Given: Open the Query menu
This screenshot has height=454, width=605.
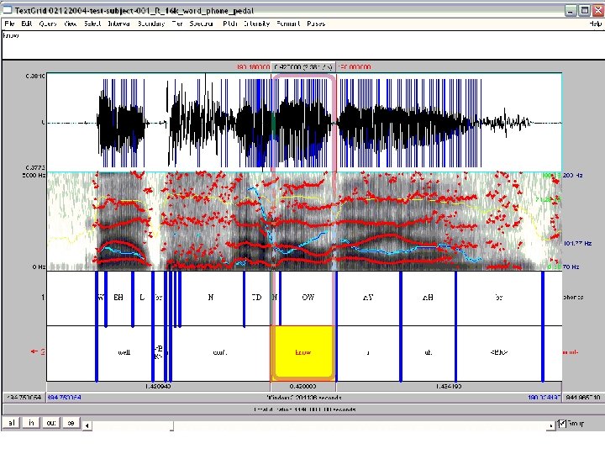Looking at the screenshot, I should point(47,24).
